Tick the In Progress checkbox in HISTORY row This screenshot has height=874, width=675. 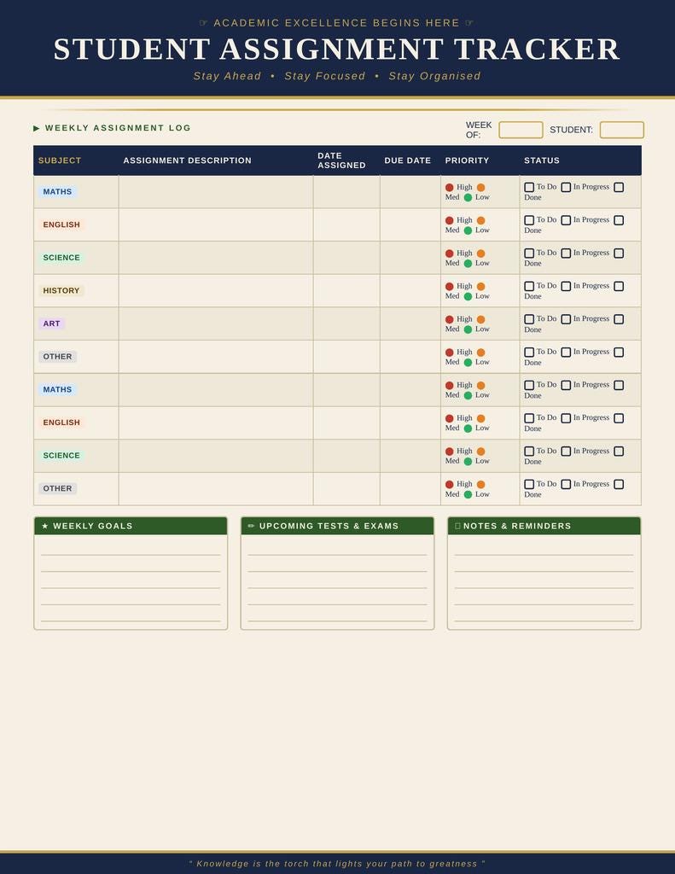click(x=566, y=286)
